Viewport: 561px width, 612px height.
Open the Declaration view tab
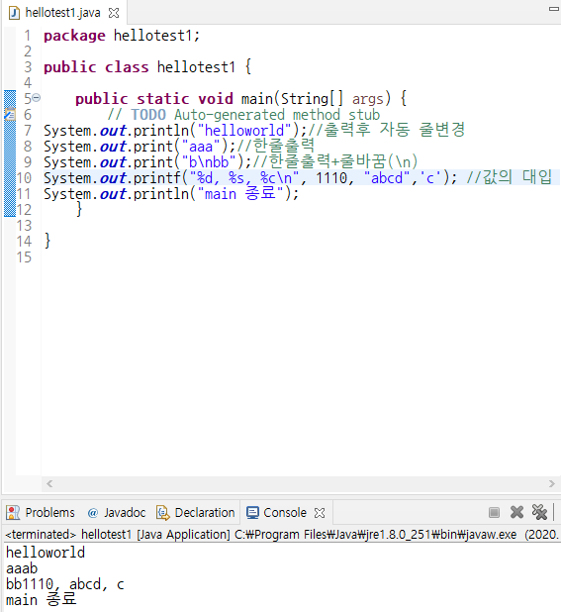tap(195, 512)
